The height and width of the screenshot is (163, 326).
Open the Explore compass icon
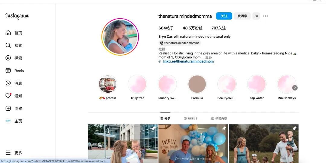coord(8,58)
